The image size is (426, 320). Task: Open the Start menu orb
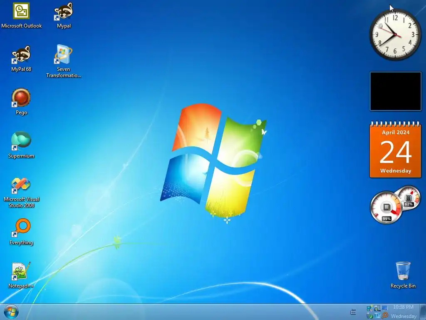11,312
